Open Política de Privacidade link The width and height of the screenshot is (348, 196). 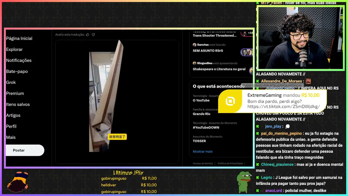coord(230,163)
